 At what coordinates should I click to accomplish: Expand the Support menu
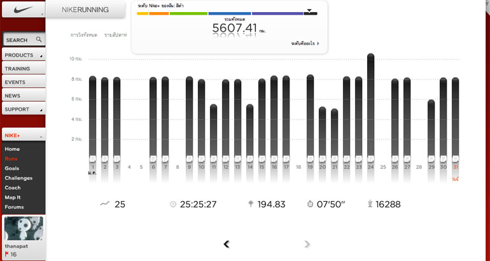(23, 109)
